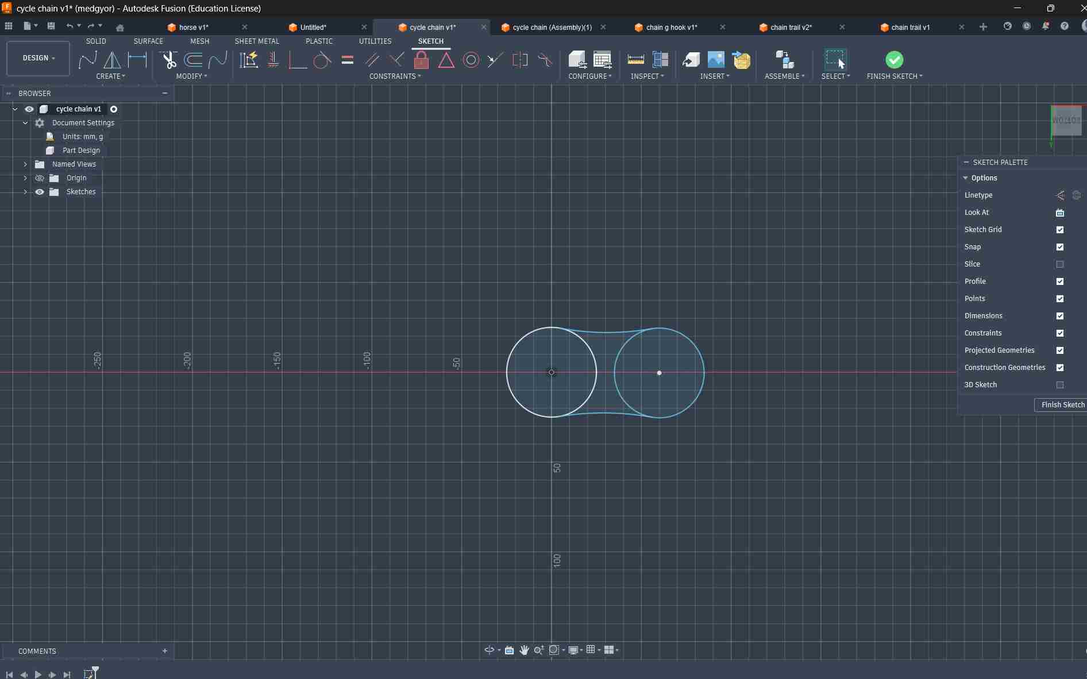
Task: Select the Sketch Dimension tool
Action: [x=137, y=60]
